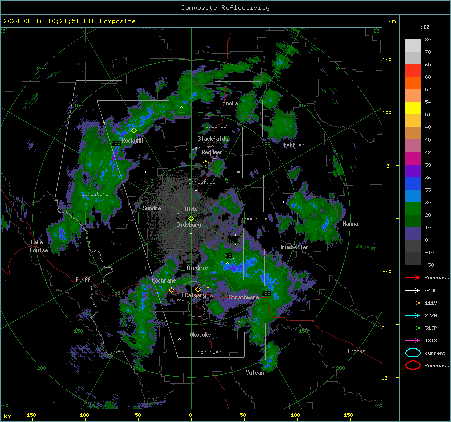Click the Brooks town label

[x=356, y=351]
